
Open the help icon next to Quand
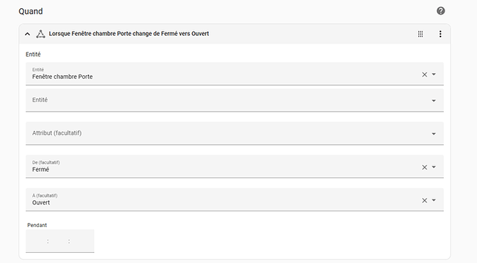[x=440, y=11]
